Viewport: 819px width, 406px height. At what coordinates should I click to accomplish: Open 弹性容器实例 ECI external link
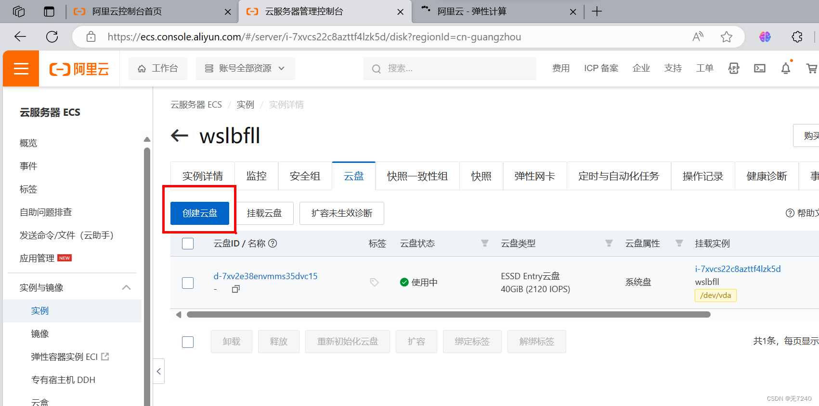point(70,357)
